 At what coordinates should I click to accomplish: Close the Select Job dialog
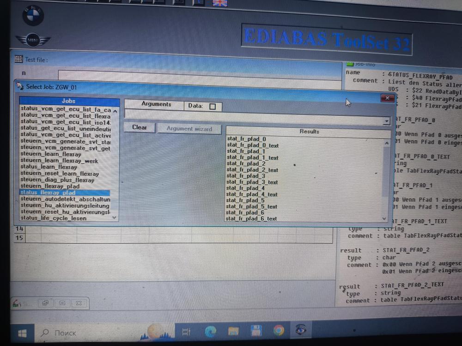(x=387, y=98)
